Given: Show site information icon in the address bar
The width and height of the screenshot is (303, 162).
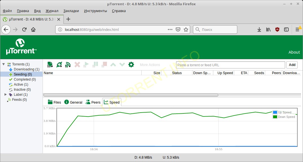Looking at the screenshot, I should [x=60, y=30].
